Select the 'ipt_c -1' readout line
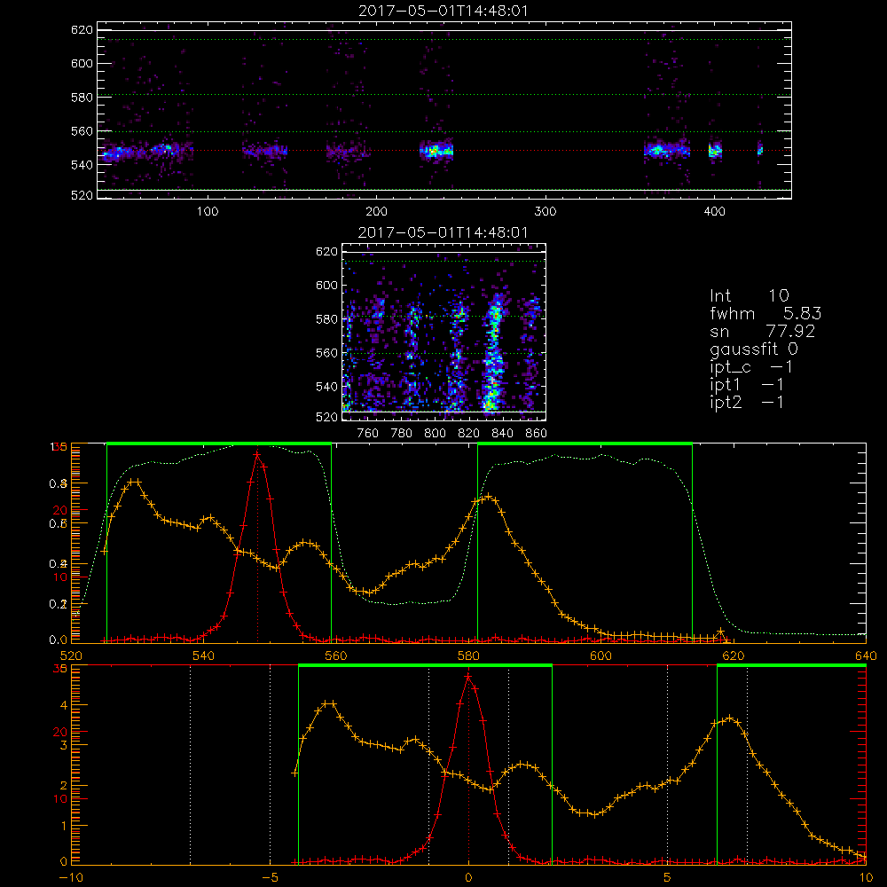Screen dimensions: 887x887 point(752,367)
